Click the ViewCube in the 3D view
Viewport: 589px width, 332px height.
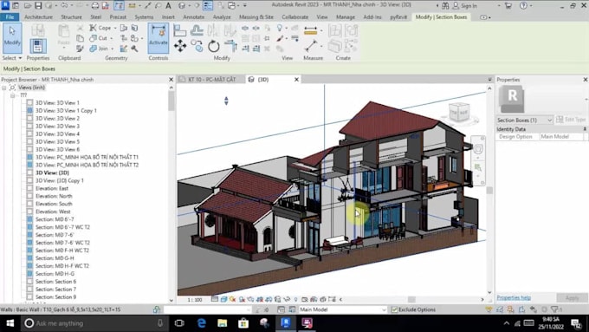[459, 112]
